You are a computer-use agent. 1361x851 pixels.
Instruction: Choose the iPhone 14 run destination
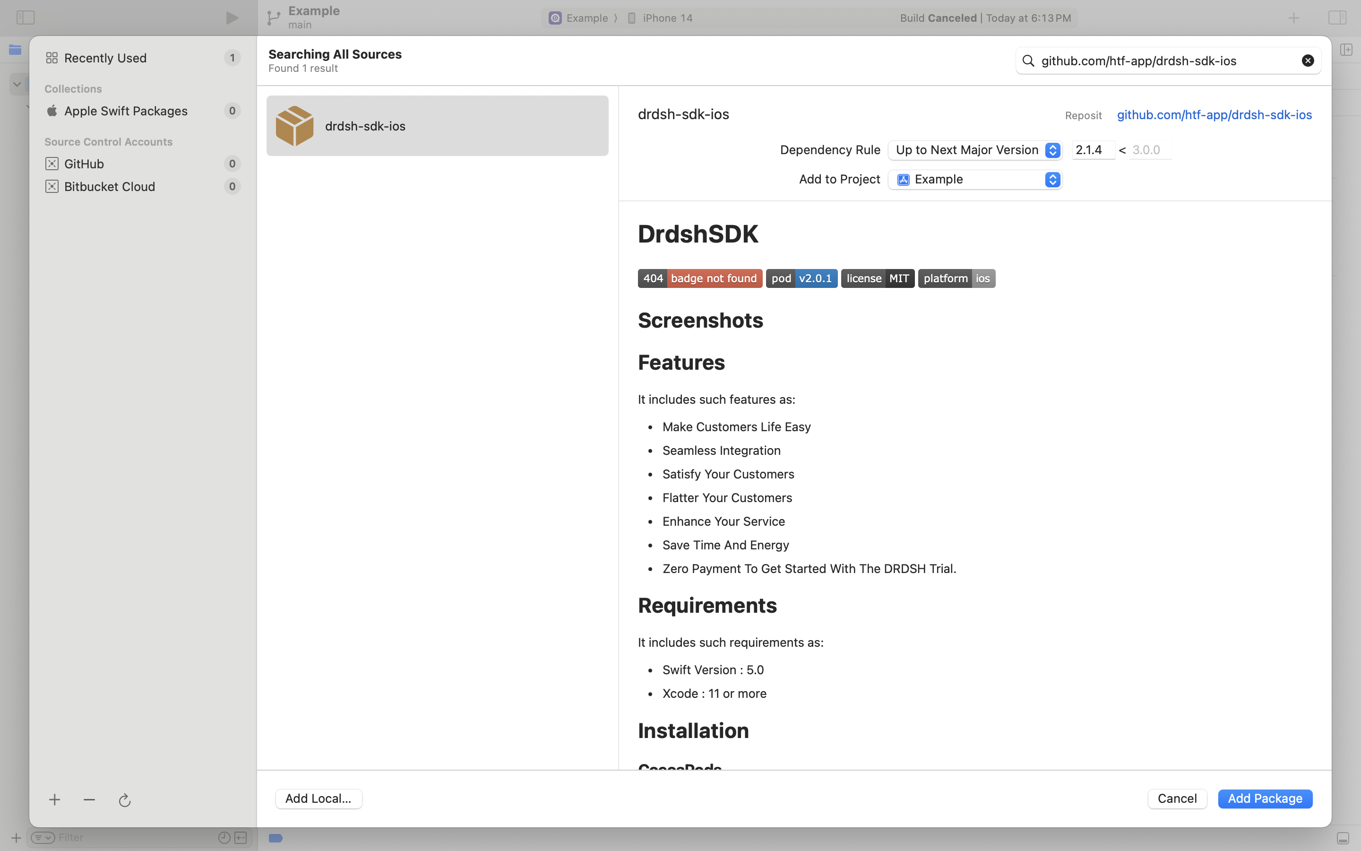pos(660,18)
